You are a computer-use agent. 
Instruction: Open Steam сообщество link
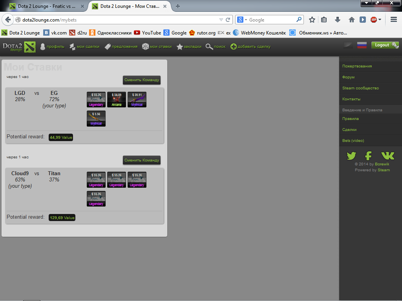tap(360, 88)
